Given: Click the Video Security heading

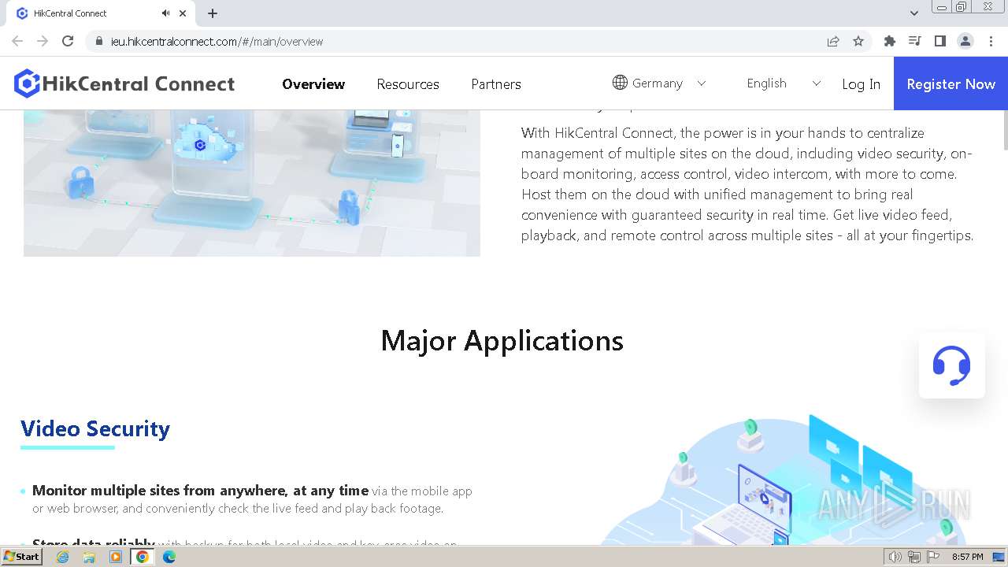Looking at the screenshot, I should pyautogui.click(x=95, y=428).
